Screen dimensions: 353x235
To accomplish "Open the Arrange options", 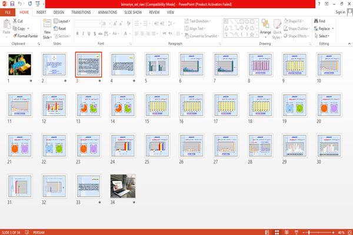I will (x=265, y=29).
